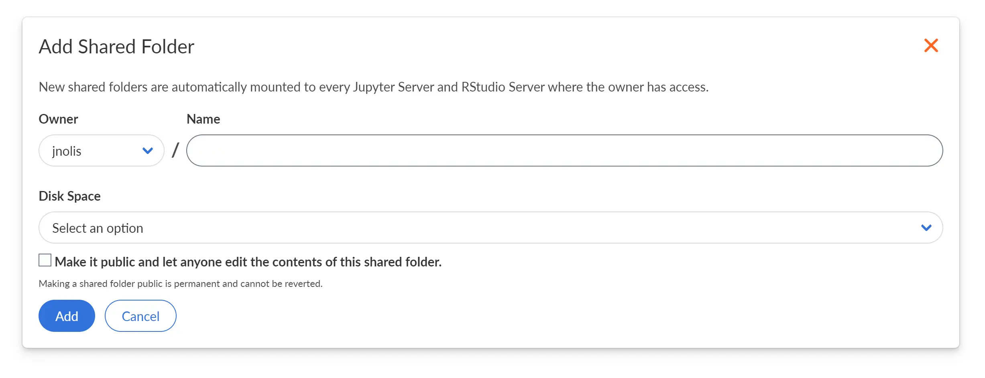Click the blue chevron on the Owner selector
This screenshot has width=985, height=378.
[147, 150]
